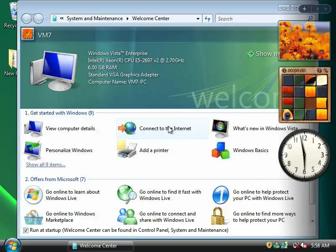Open Connect to the Internet item

coord(162,129)
